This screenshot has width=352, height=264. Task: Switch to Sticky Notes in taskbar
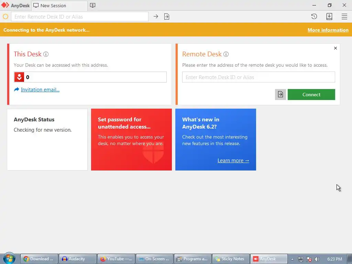click(x=231, y=259)
